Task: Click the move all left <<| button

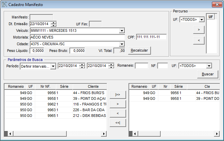Action: point(117,123)
